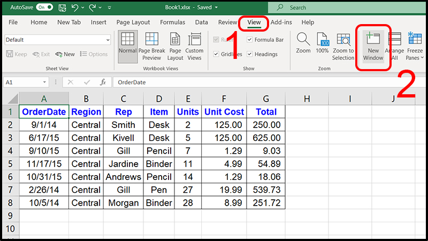Click the Keep sheet view button
The width and height of the screenshot is (428, 241).
pos(17,54)
